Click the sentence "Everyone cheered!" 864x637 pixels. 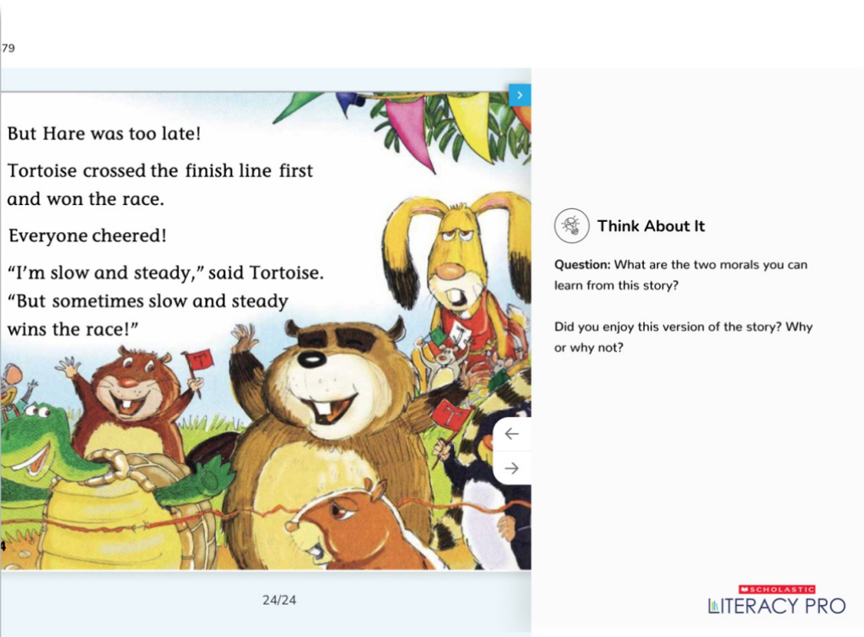87,235
